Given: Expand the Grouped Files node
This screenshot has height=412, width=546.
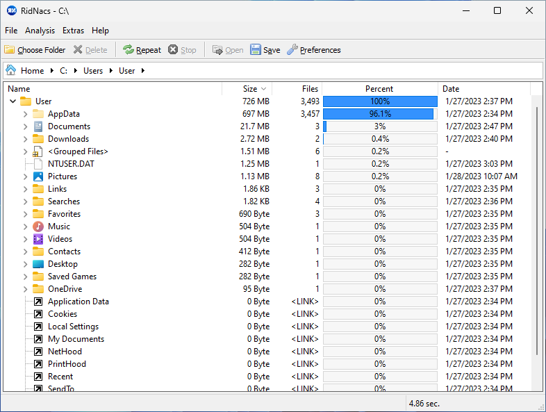Looking at the screenshot, I should click(x=26, y=151).
